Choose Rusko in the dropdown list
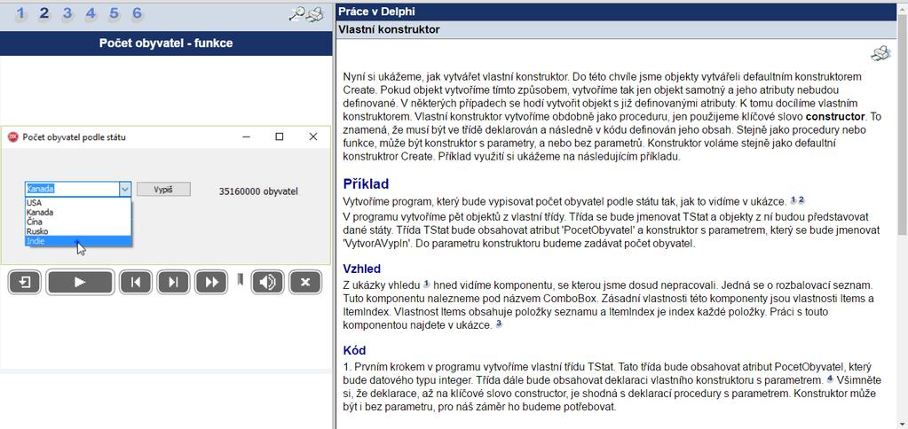The image size is (908, 429). point(78,231)
